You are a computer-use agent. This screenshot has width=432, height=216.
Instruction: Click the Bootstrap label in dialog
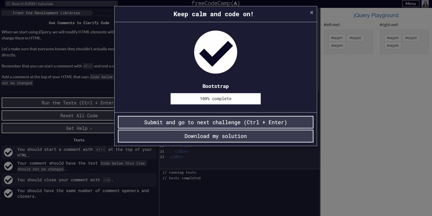[216, 86]
